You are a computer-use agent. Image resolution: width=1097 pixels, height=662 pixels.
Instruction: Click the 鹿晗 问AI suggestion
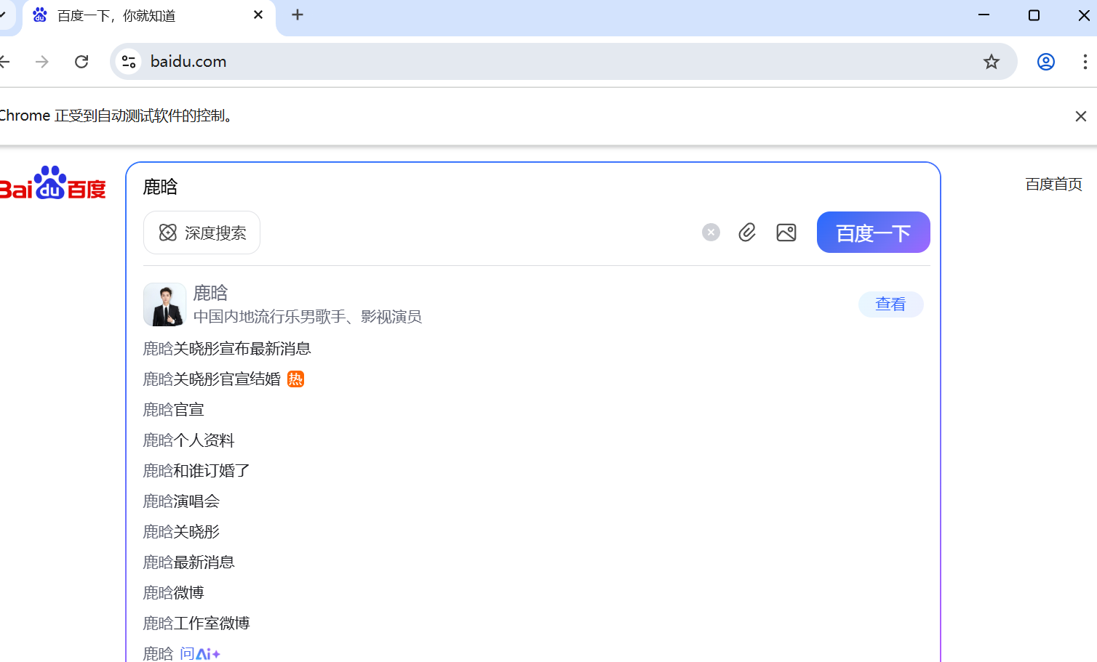click(182, 653)
